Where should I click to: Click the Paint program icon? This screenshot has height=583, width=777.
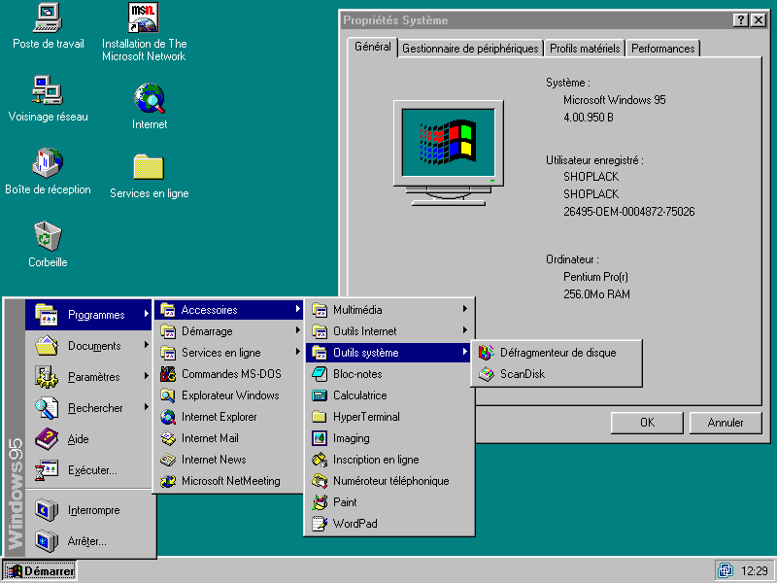pos(320,502)
